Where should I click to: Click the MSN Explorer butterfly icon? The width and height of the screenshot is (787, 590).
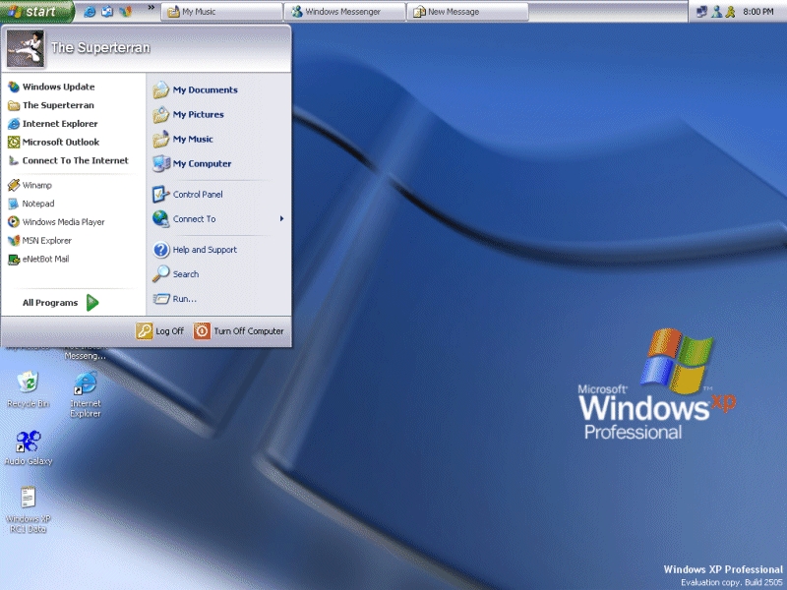click(x=14, y=240)
